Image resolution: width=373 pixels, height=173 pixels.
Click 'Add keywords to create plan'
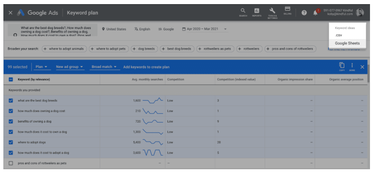(146, 67)
